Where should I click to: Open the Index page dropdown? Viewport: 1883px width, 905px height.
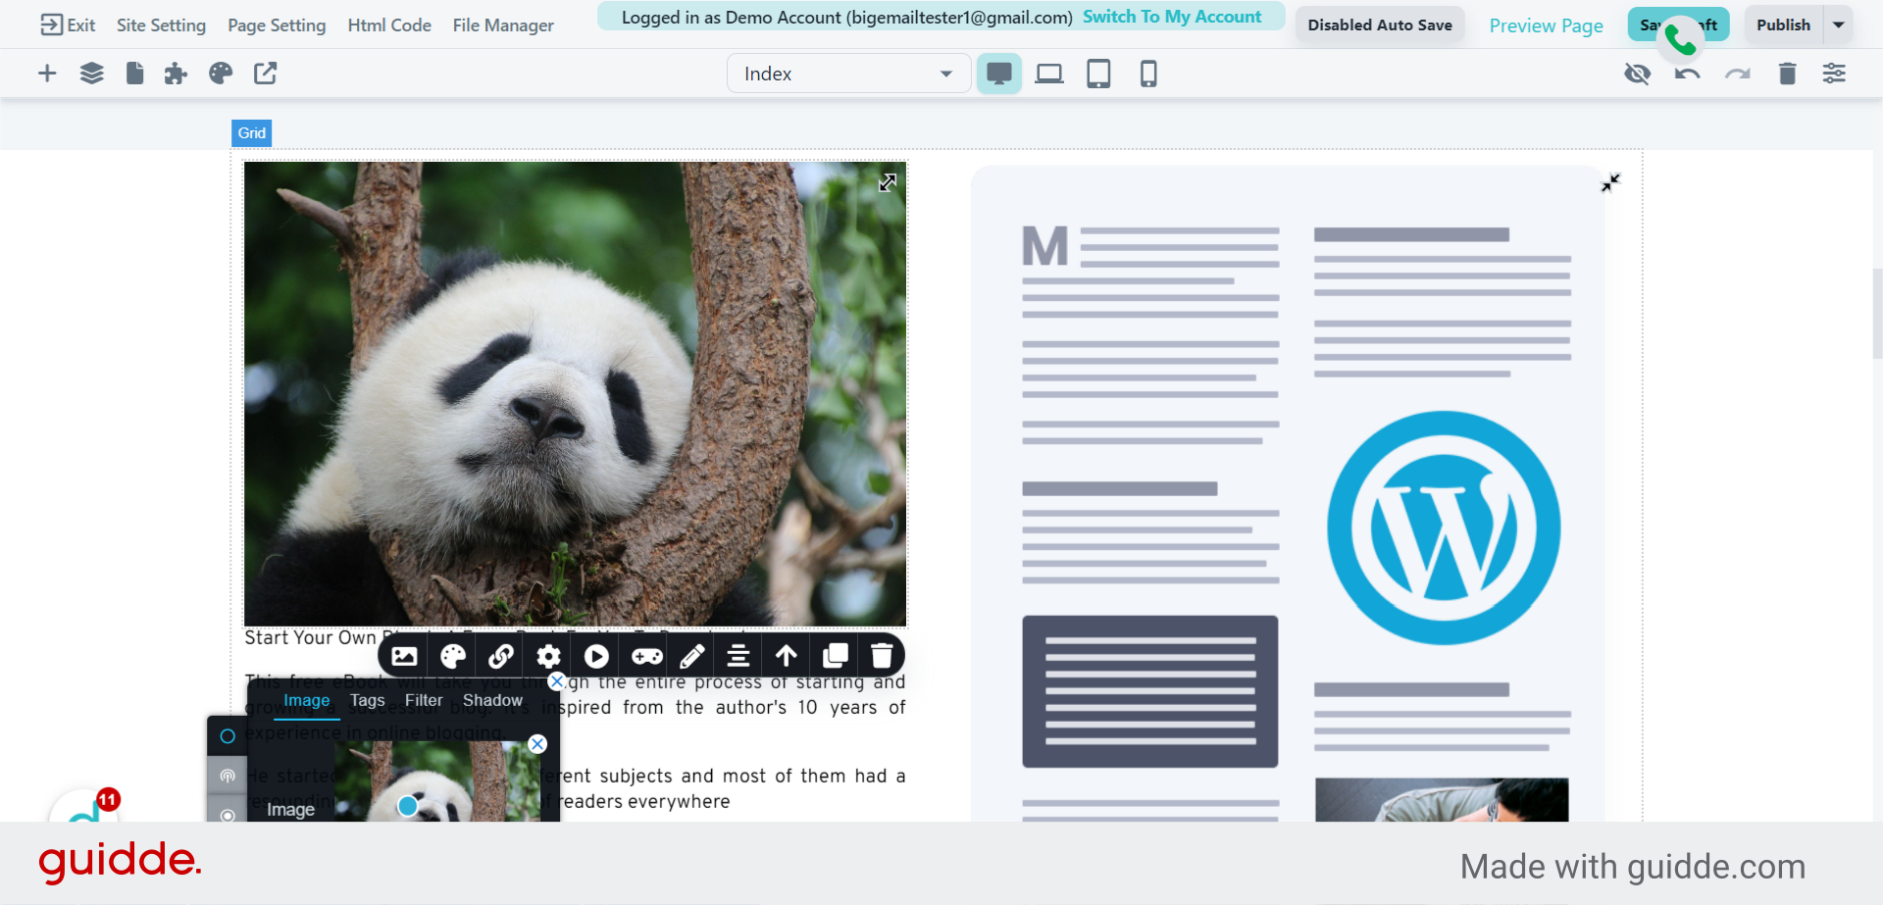click(x=848, y=74)
